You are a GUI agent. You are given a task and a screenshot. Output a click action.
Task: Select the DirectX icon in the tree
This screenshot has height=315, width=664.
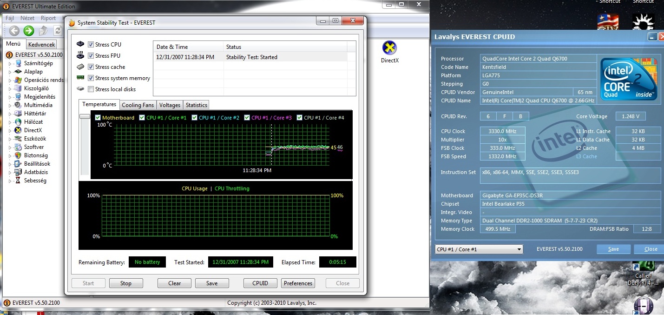coord(18,130)
